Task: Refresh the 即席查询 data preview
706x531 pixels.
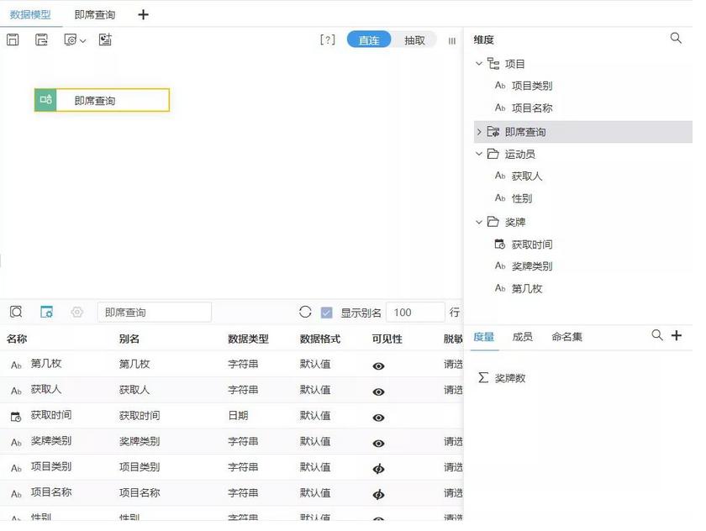Action: coord(304,312)
